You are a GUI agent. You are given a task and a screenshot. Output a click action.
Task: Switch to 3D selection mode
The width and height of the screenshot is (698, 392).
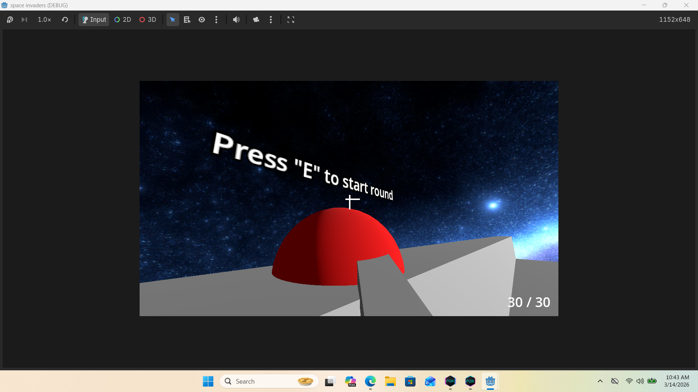[148, 20]
